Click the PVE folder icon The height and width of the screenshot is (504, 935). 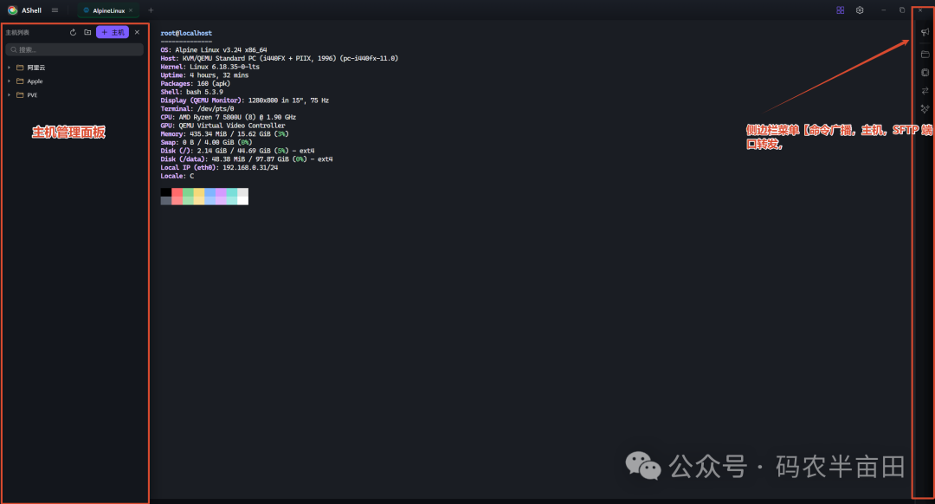pos(20,95)
